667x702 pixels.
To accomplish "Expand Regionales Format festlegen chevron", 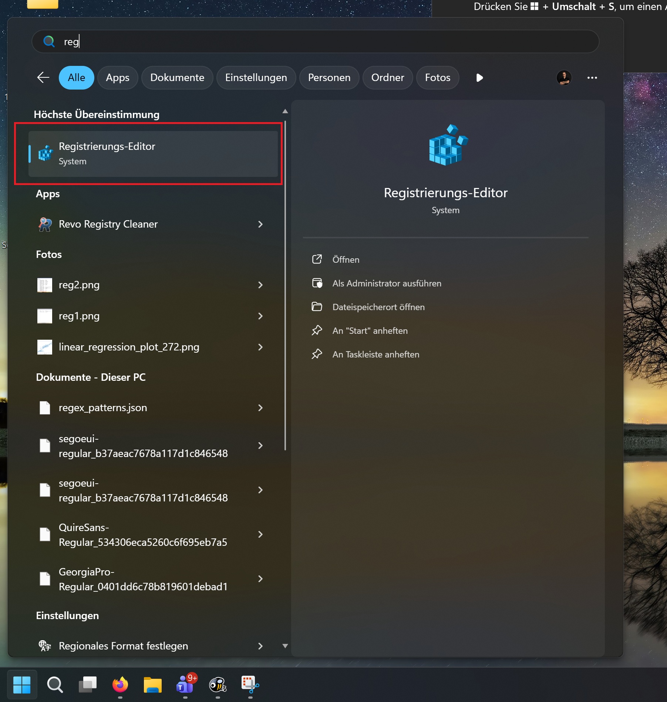I will (260, 646).
